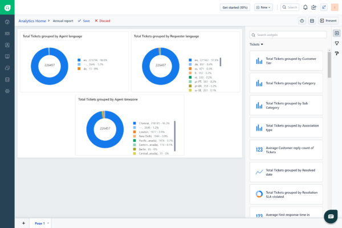Click the Requester language donut chart
342x228 pixels.
161,66
